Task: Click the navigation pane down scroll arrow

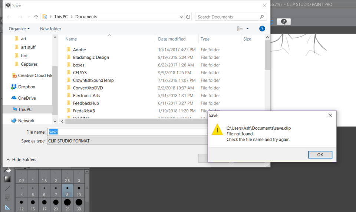Action: coord(55,121)
